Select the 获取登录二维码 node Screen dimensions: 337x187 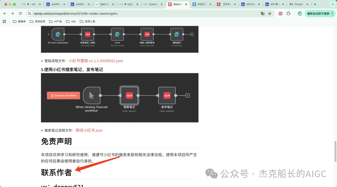(x=87, y=34)
